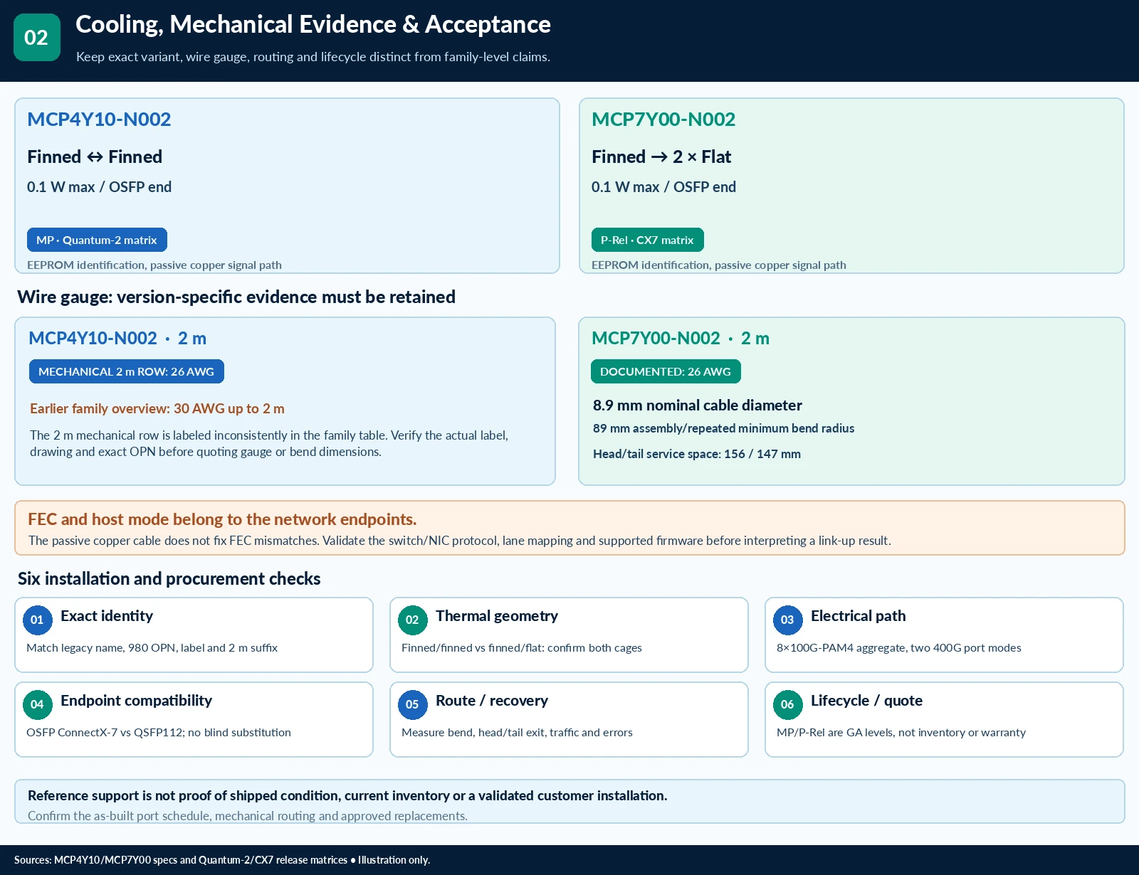Viewport: 1139px width, 875px height.
Task: Select the Reference support disclaimer box
Action: 569,802
